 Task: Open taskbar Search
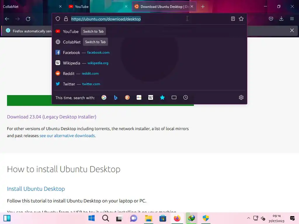pos(105,218)
